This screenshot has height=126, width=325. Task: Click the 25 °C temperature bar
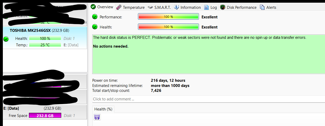click(x=45, y=45)
